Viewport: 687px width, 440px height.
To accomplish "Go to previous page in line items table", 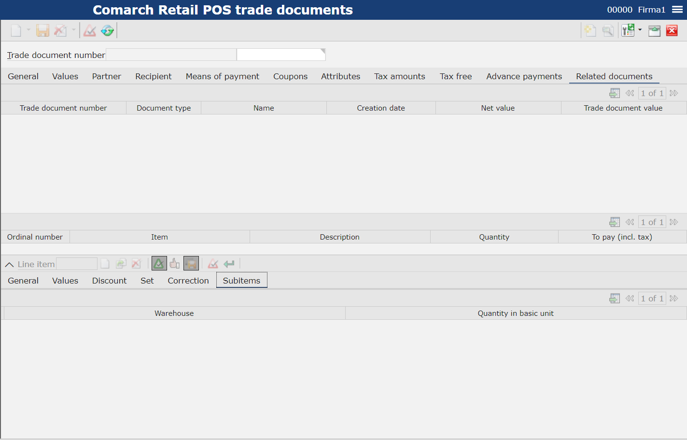I will pyautogui.click(x=630, y=222).
